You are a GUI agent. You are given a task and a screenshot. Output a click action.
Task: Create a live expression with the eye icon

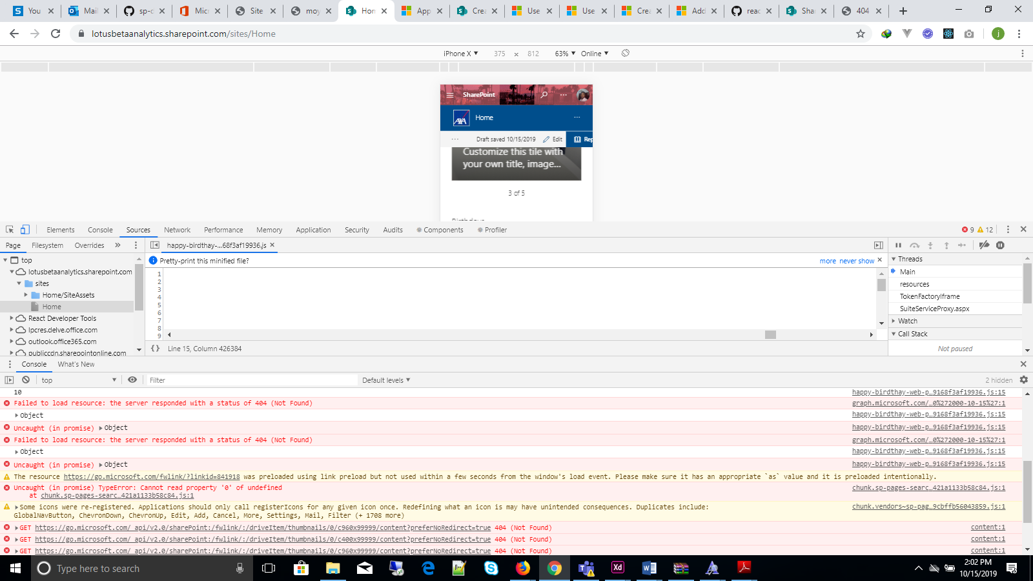(133, 380)
